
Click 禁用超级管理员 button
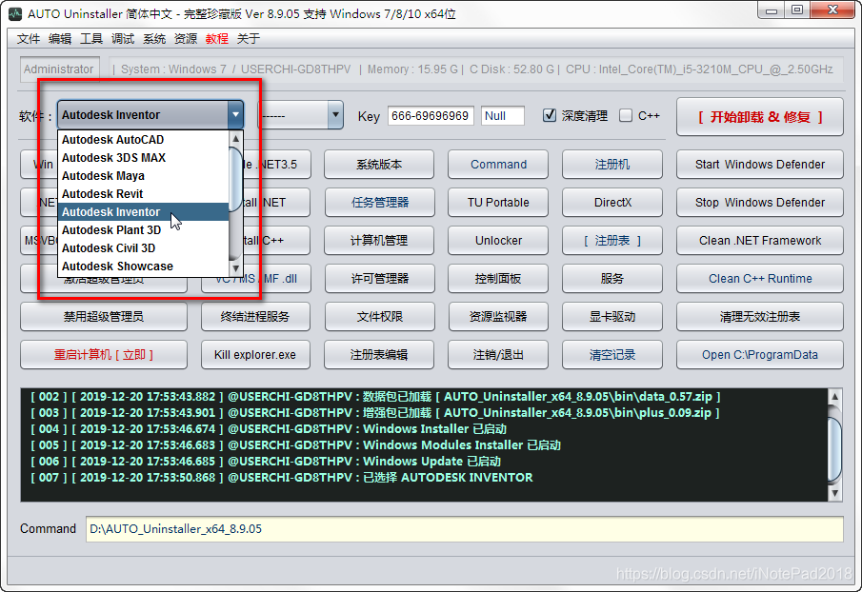tap(104, 316)
